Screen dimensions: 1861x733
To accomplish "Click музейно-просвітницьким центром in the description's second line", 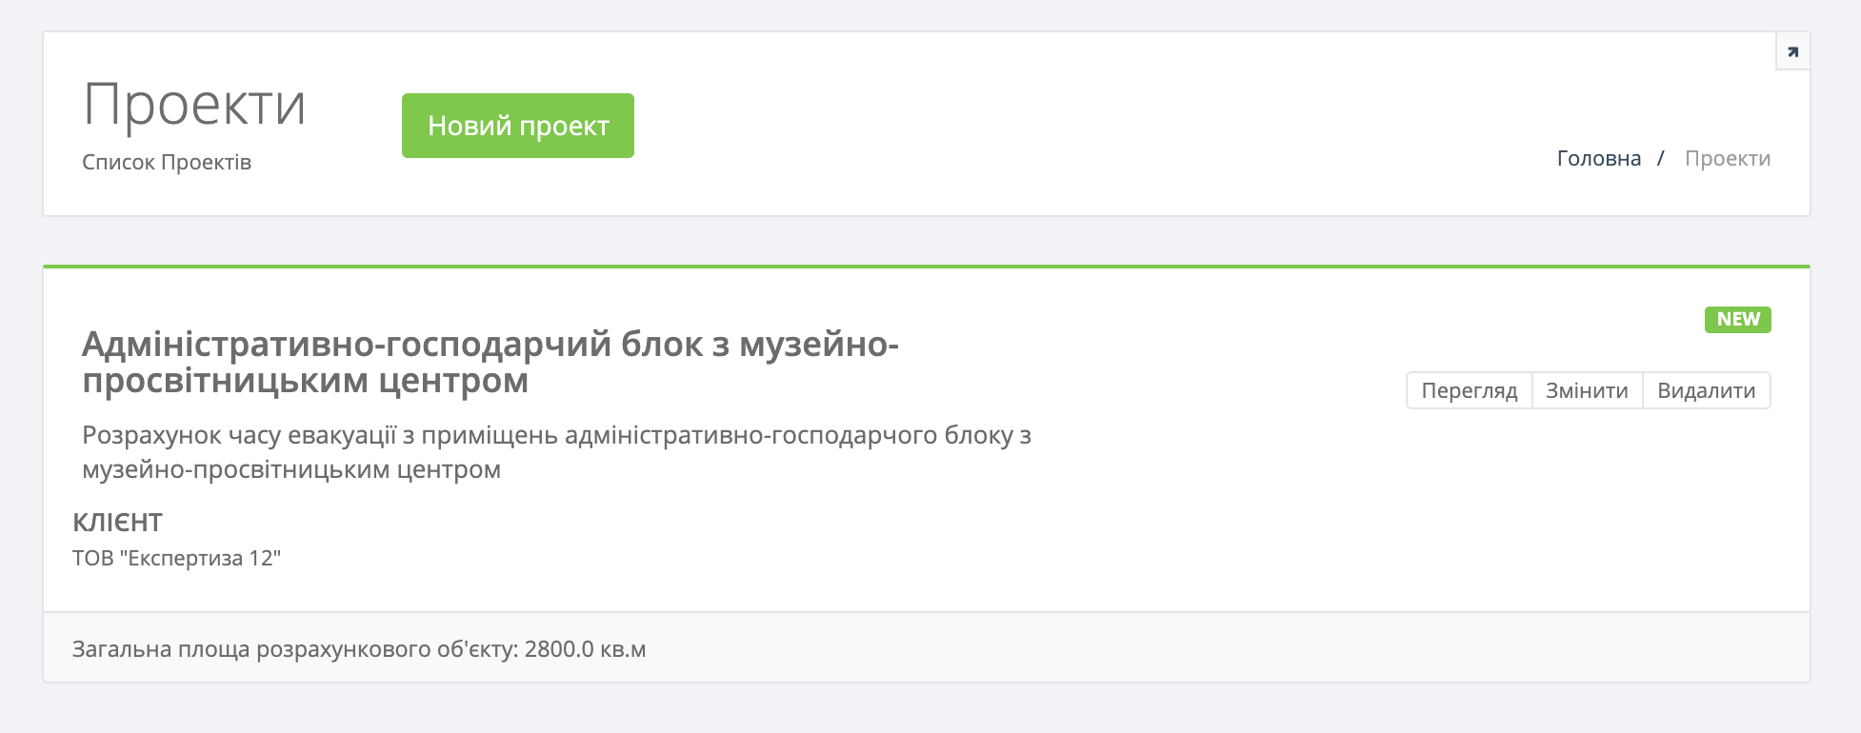I will pos(290,469).
